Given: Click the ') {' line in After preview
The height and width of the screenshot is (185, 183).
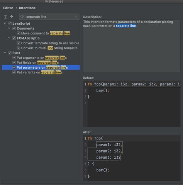Looking at the screenshot, I should 91,164.
